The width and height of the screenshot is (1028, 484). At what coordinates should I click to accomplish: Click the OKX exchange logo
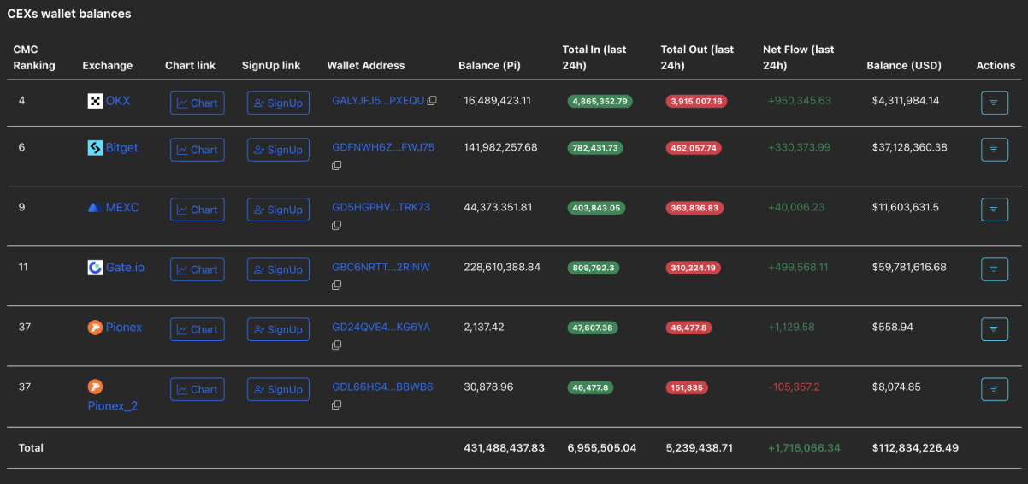(x=95, y=102)
